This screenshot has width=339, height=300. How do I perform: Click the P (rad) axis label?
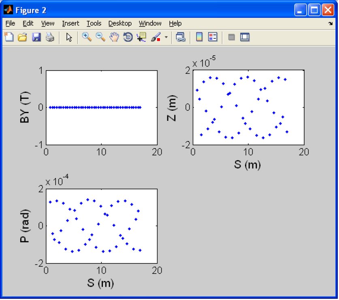click(25, 226)
